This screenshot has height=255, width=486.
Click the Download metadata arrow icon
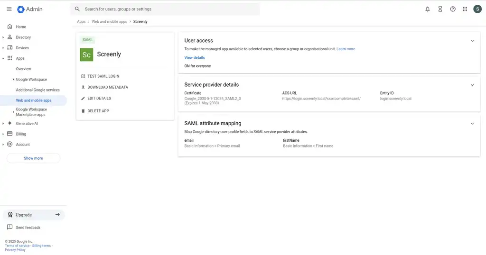(83, 87)
